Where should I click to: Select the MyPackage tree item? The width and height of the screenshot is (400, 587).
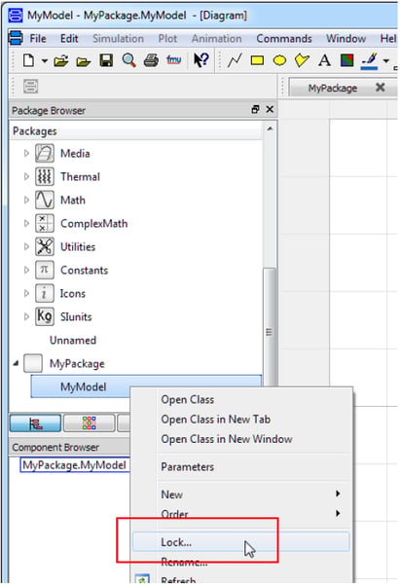77,363
